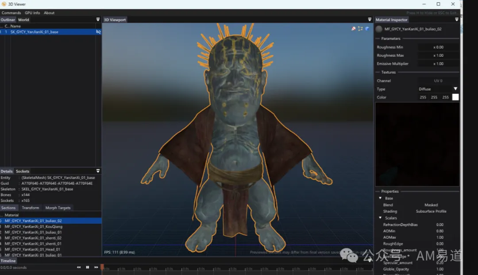Open the Details panel options menu
This screenshot has height=275, width=478.
(x=98, y=171)
